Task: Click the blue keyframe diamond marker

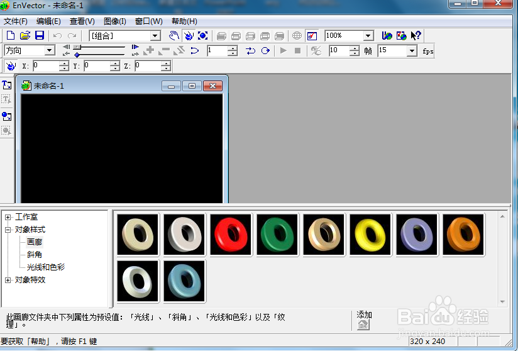Action: coord(77,55)
